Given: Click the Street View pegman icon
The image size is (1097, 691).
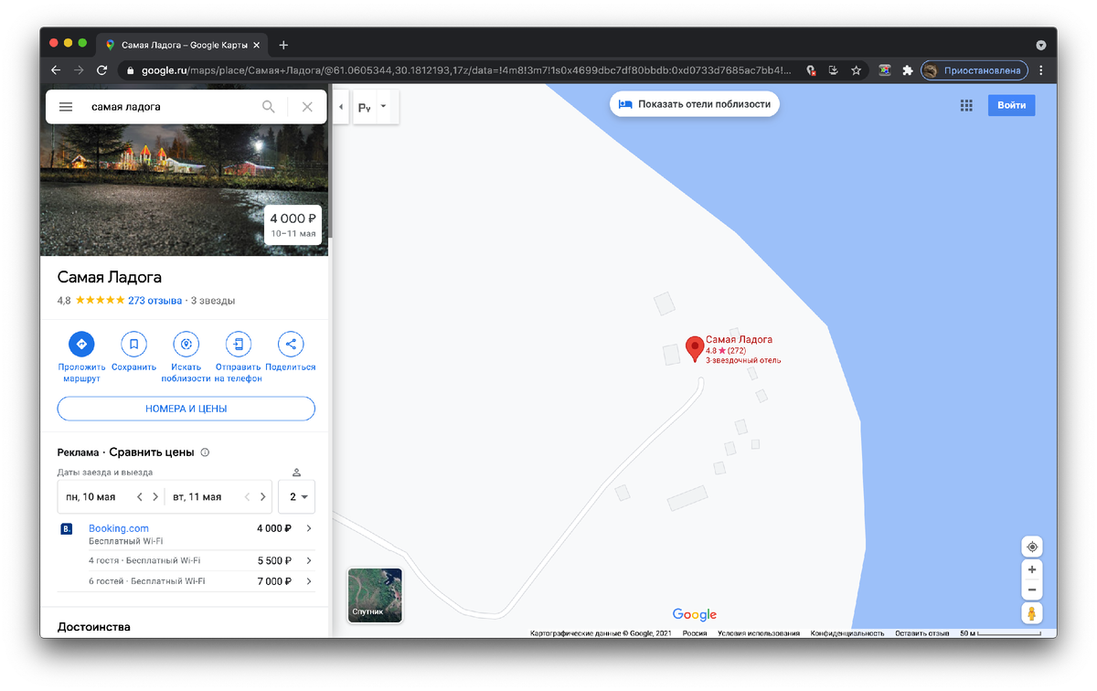Looking at the screenshot, I should click(x=1032, y=613).
